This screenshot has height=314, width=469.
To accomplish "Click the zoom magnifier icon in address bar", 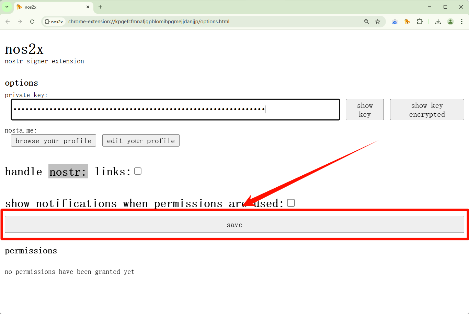I will coord(367,22).
